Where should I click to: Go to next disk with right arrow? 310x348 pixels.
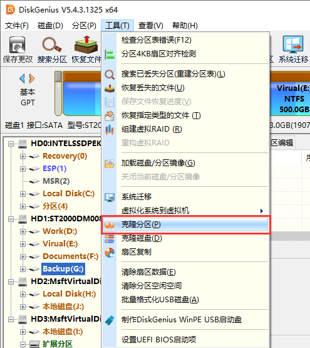[32, 78]
